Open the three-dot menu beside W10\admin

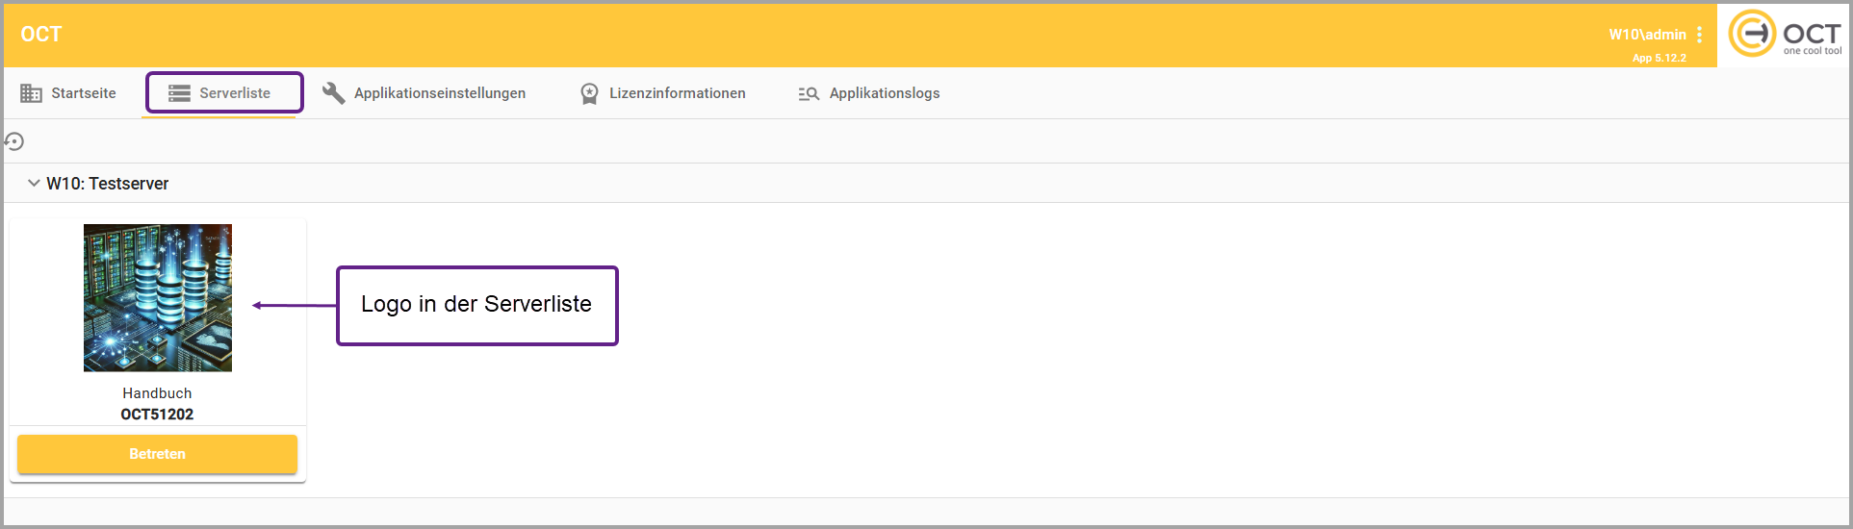coord(1700,35)
